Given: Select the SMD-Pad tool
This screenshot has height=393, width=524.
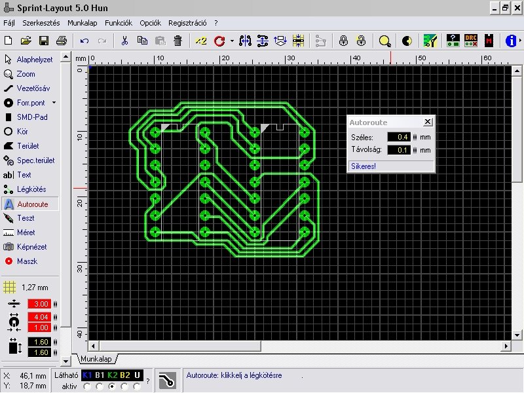Looking at the screenshot, I should point(29,117).
